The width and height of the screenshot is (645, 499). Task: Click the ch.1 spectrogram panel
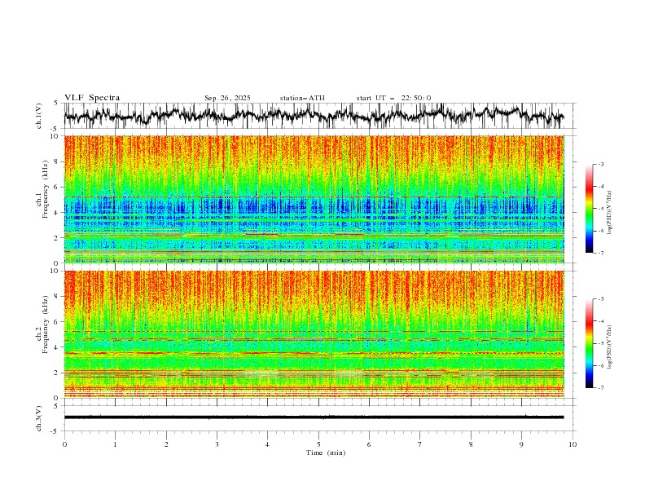click(x=314, y=199)
